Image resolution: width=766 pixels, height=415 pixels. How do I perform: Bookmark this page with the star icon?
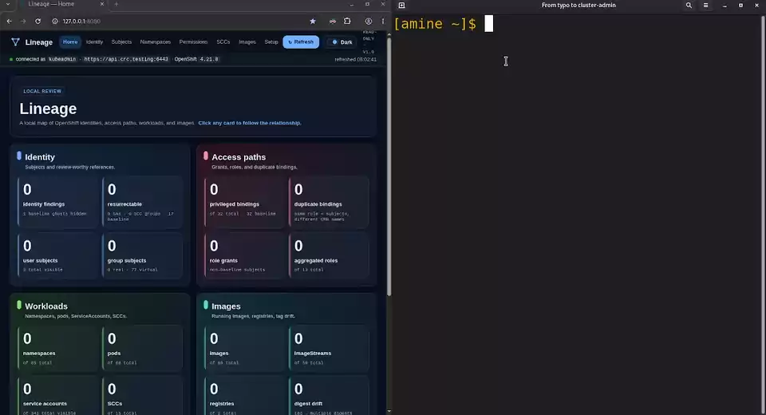click(x=313, y=21)
